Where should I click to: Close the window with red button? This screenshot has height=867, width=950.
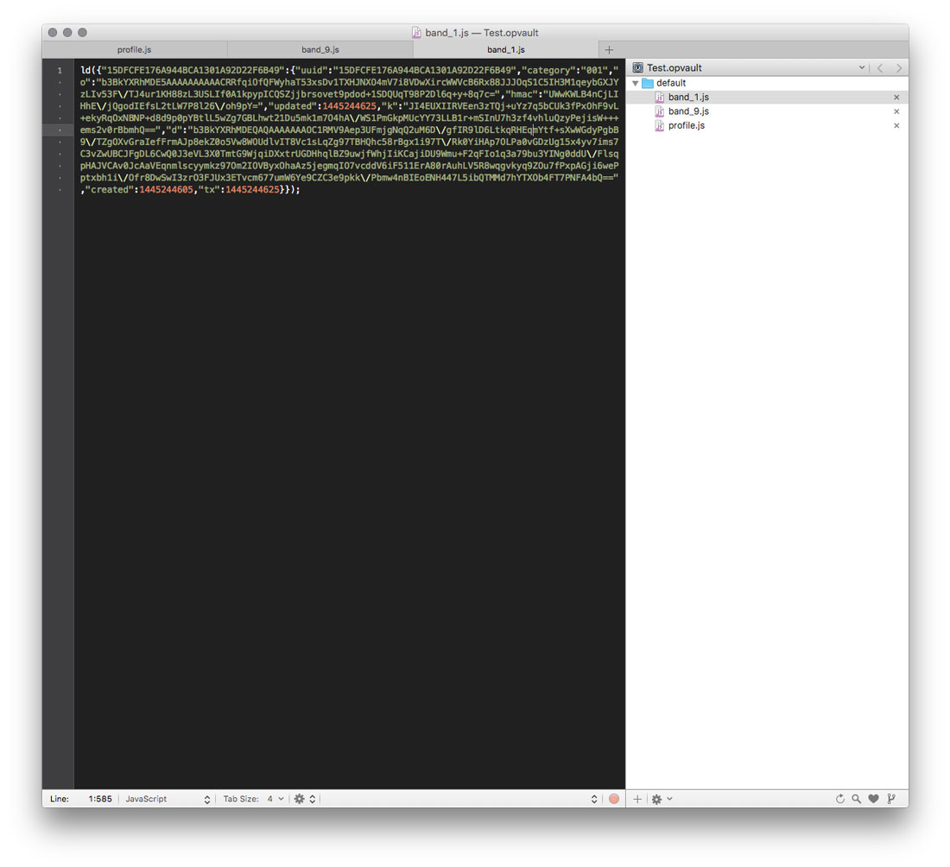point(53,33)
